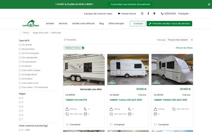This screenshot has width=212, height=132.
Task: Click dimensions icon on Turiano 390 card
Action: (174, 109)
